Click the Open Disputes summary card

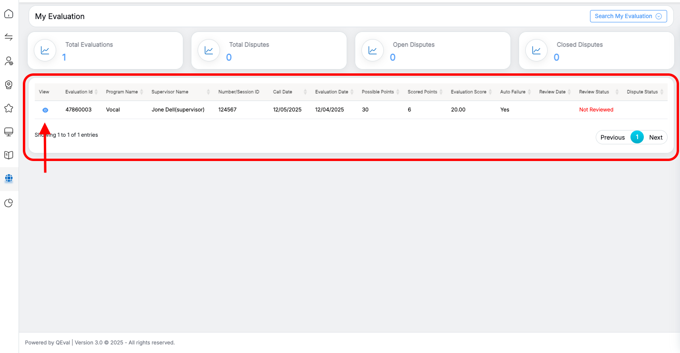click(432, 50)
